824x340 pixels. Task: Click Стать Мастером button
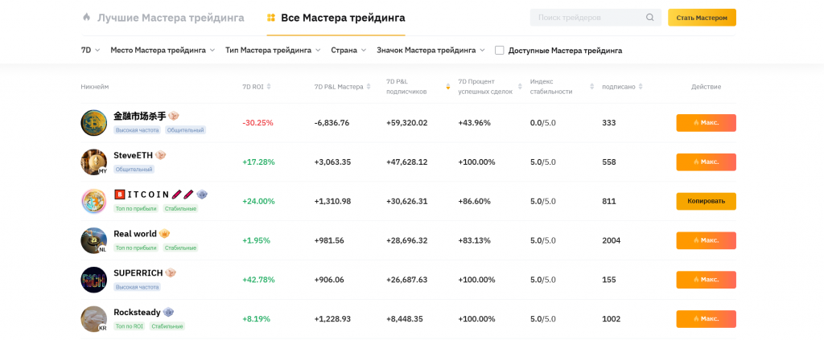tap(702, 18)
